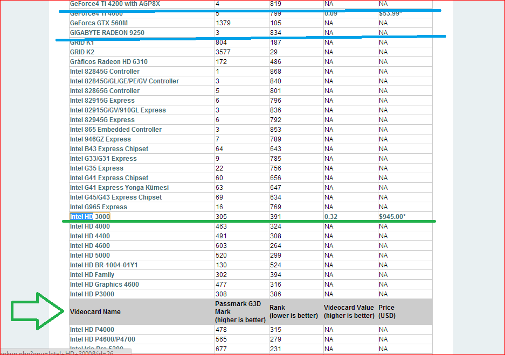505x355 pixels.
Task: Click the Intel HD 4000 link
Action: pyautogui.click(x=90, y=226)
